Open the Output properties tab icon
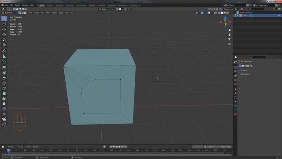The image size is (282, 159). point(235,72)
